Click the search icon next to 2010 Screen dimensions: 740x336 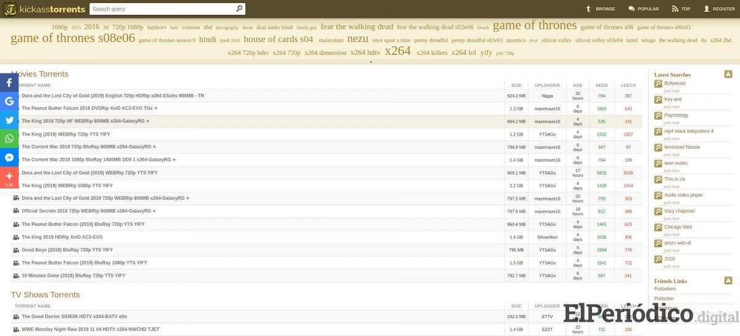tap(658, 259)
